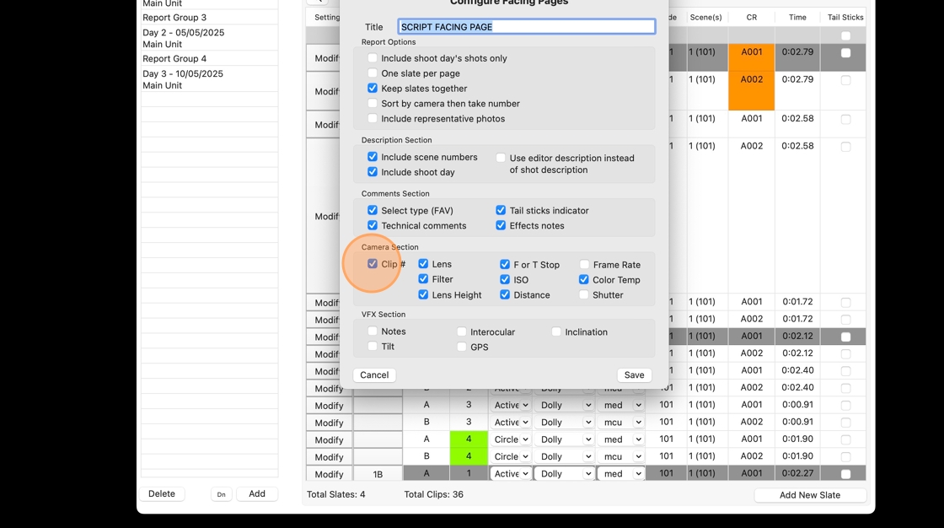Open Active dropdown for camera A take 3
Screen dimensions: 944x528
tap(511, 405)
